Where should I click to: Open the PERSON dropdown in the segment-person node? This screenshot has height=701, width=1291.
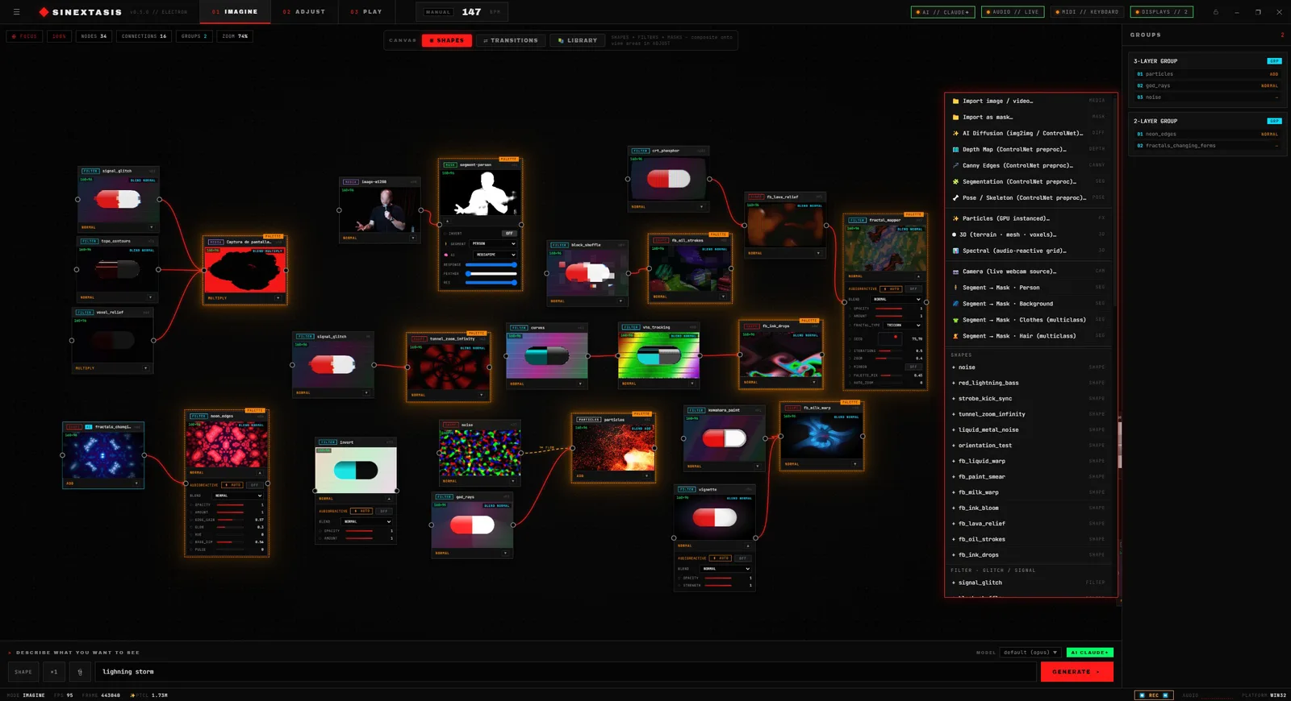[x=494, y=243]
